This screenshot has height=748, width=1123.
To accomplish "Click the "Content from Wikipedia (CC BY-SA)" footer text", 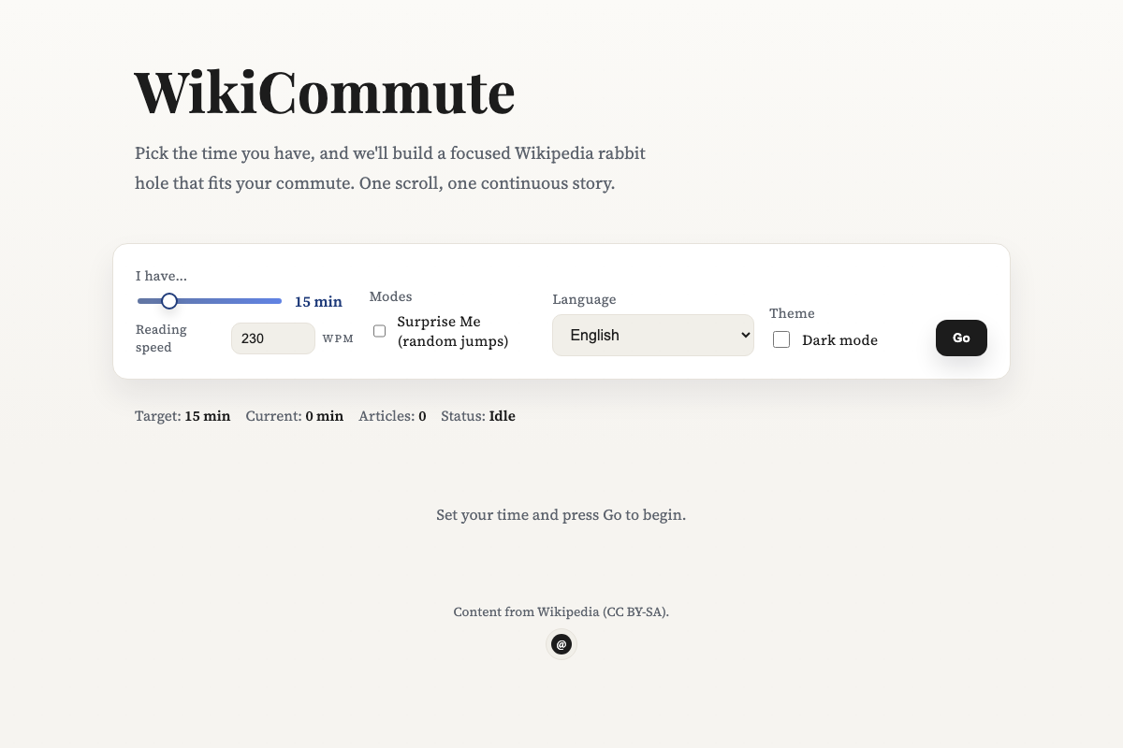I will click(561, 611).
